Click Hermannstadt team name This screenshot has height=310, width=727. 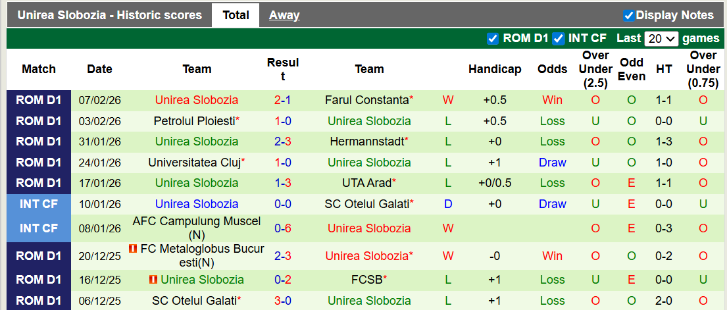point(366,142)
